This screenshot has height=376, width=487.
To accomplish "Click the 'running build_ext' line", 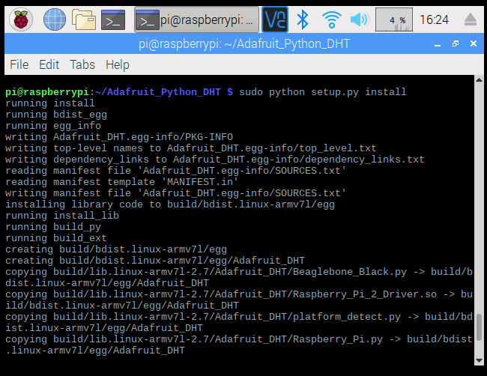I will coord(56,238).
